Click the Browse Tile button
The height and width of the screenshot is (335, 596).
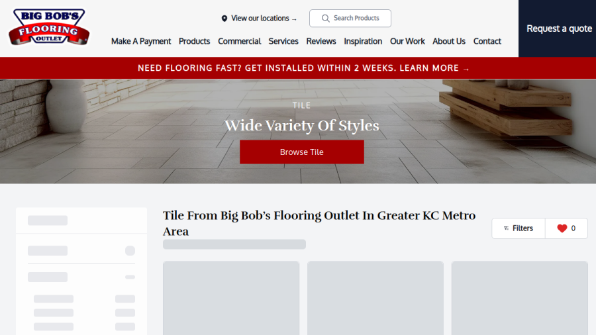pos(302,152)
